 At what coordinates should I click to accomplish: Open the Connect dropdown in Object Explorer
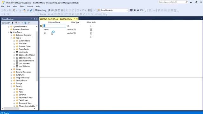tap(6, 23)
